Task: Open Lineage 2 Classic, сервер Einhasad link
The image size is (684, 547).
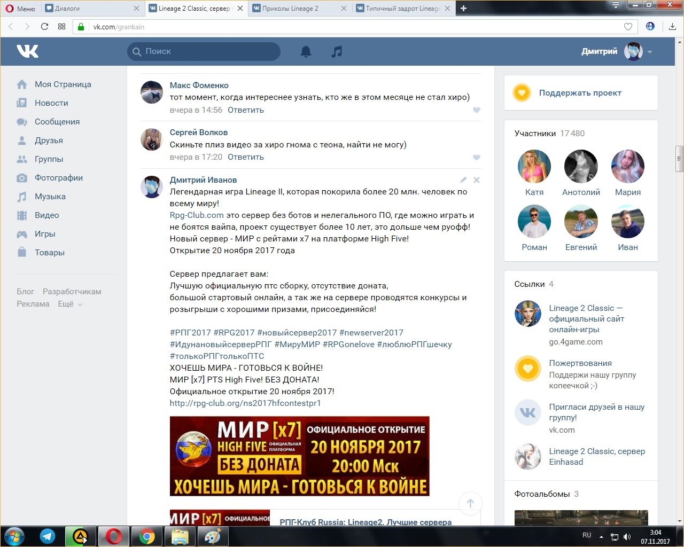Action: (x=597, y=457)
